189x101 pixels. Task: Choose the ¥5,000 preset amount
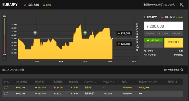(150, 34)
